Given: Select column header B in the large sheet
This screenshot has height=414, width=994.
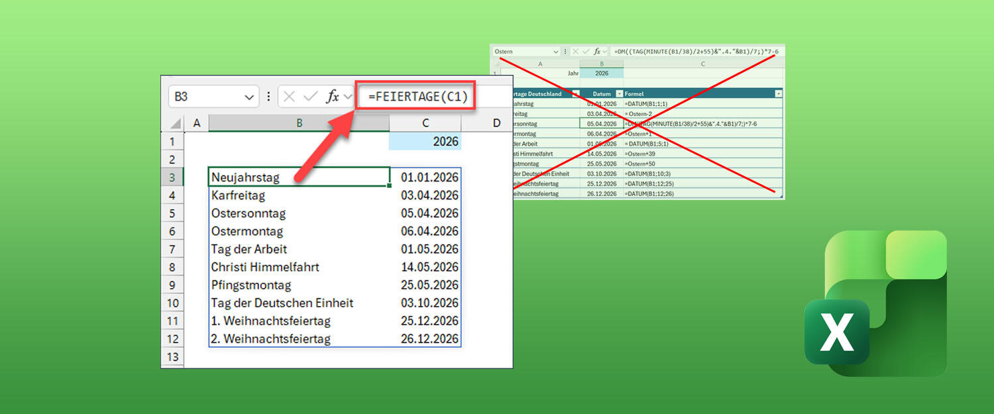Looking at the screenshot, I should point(300,123).
